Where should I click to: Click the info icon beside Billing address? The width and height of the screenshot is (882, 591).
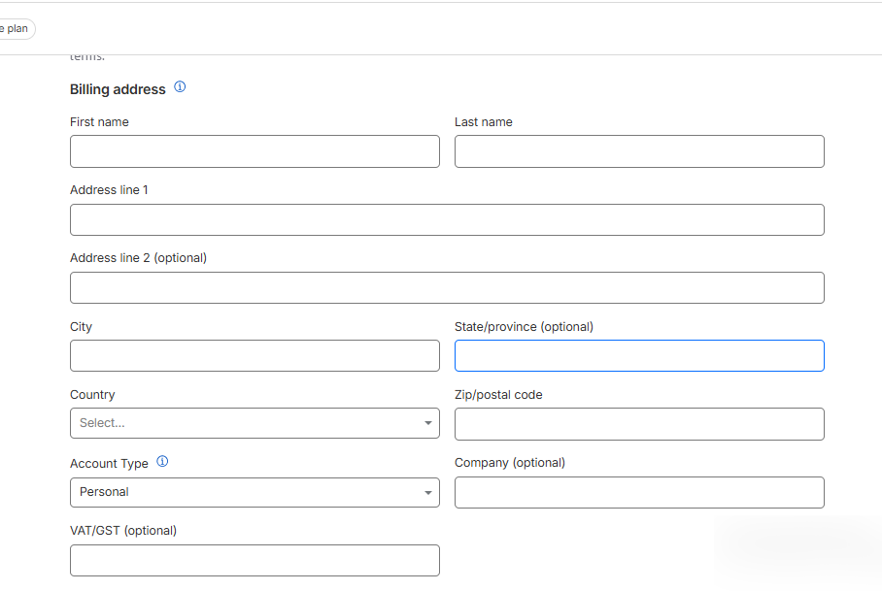point(180,87)
